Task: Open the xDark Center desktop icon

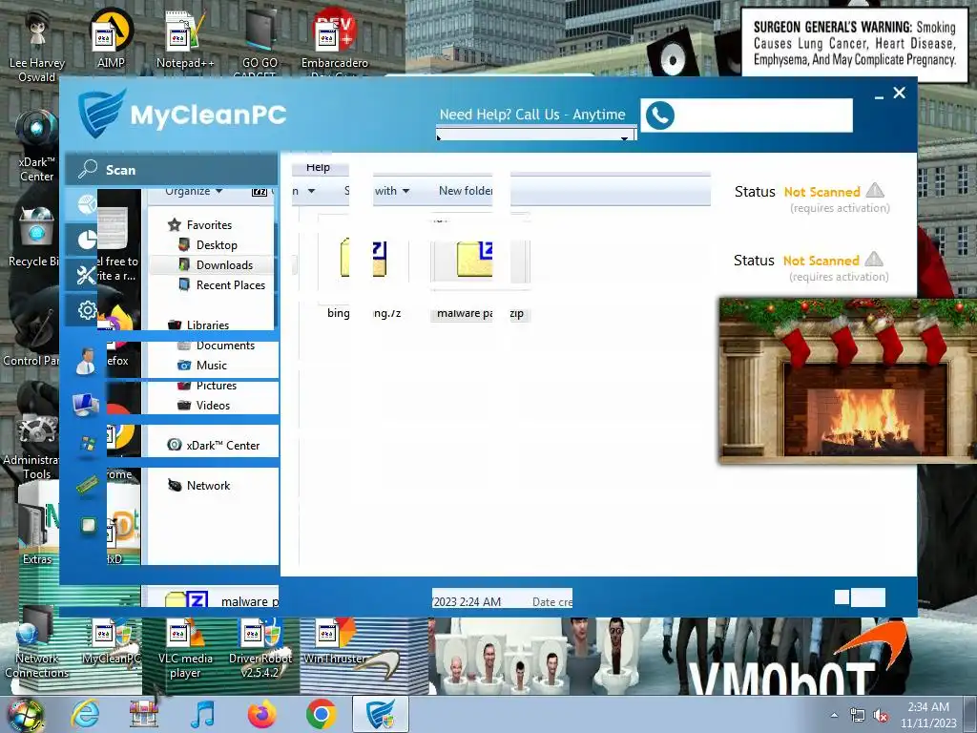Action: click(37, 146)
